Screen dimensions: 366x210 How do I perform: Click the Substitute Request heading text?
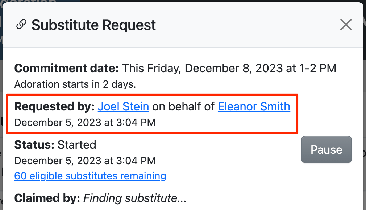coord(93,25)
